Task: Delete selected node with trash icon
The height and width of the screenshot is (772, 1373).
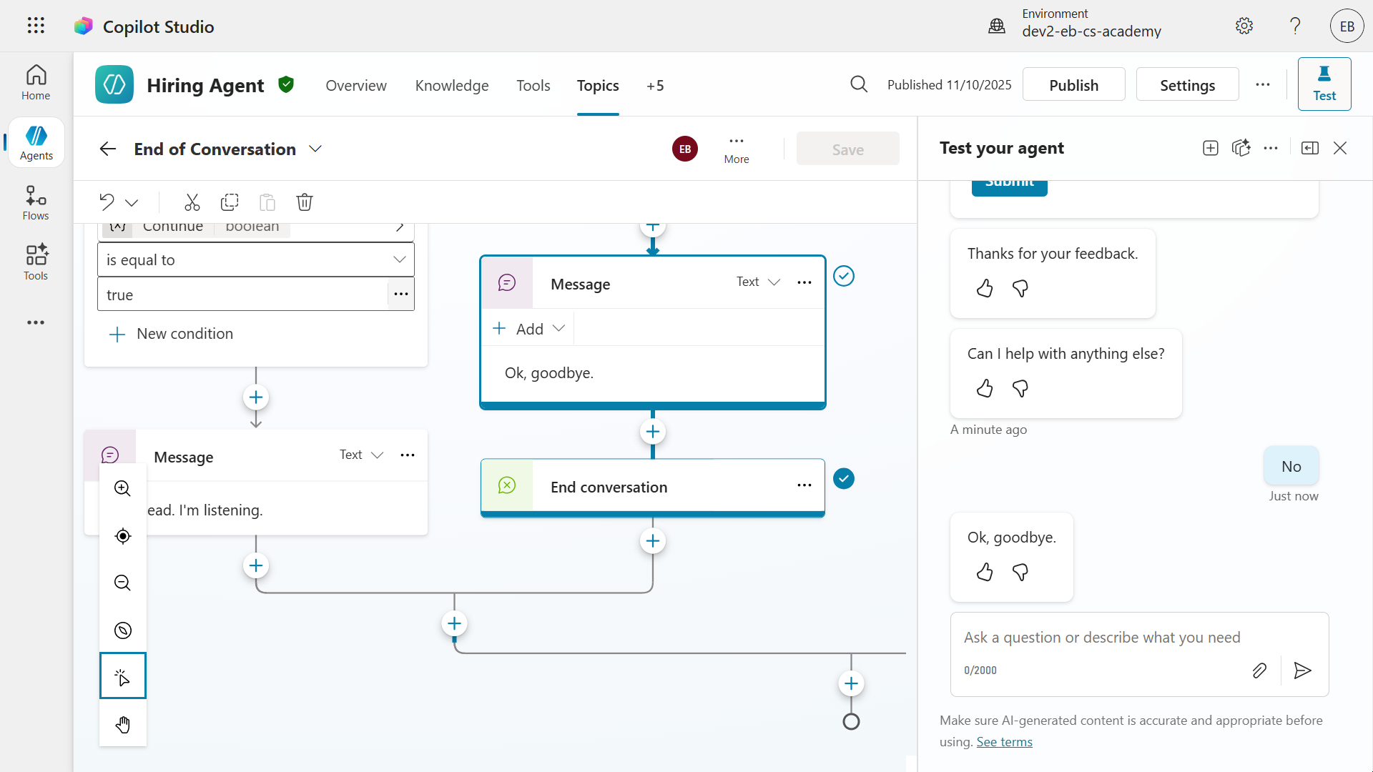Action: (305, 202)
